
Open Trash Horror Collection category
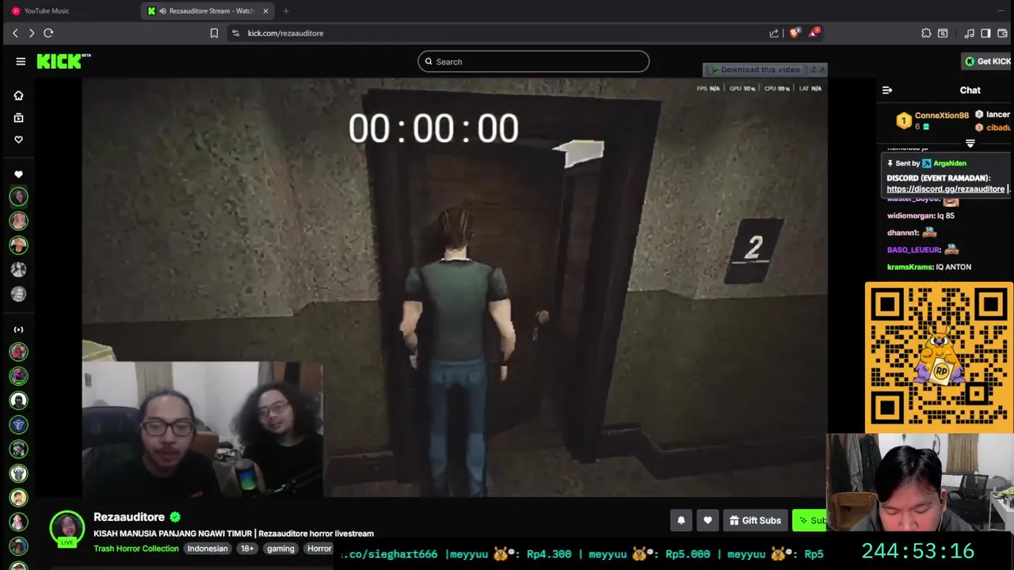(x=136, y=549)
